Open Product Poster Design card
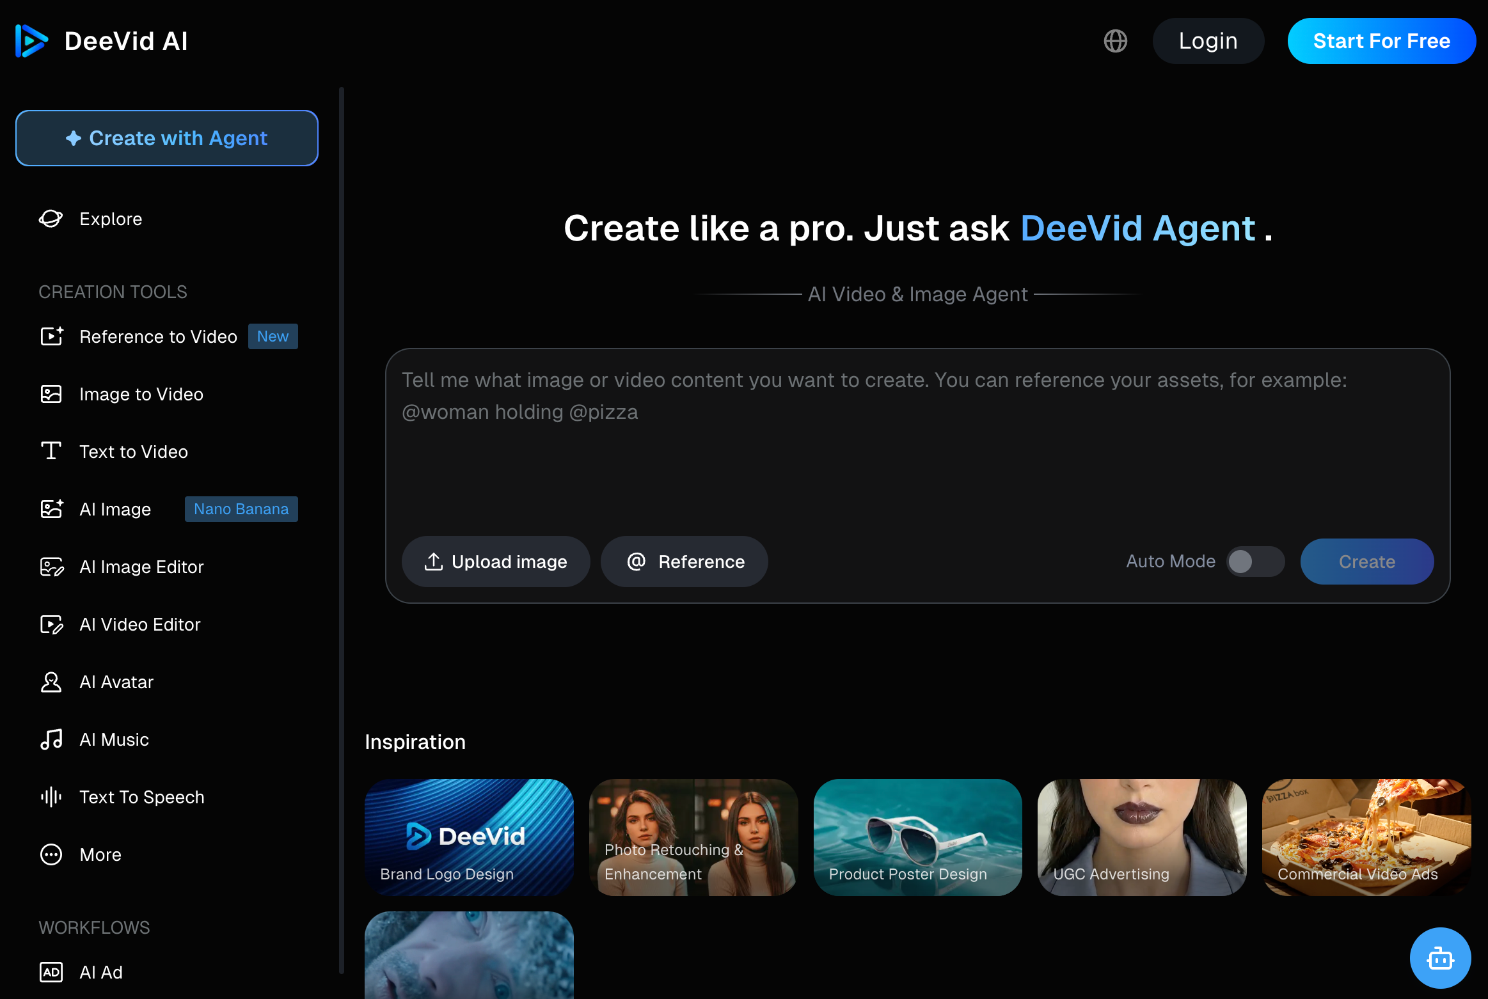The height and width of the screenshot is (999, 1488). pyautogui.click(x=918, y=837)
